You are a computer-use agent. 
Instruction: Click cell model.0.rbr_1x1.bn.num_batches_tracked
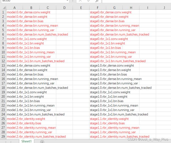[x=36, y=61]
